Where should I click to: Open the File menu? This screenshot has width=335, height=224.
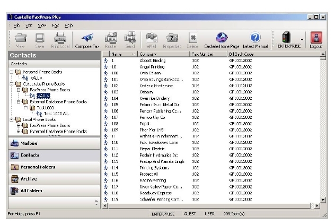(x=16, y=25)
